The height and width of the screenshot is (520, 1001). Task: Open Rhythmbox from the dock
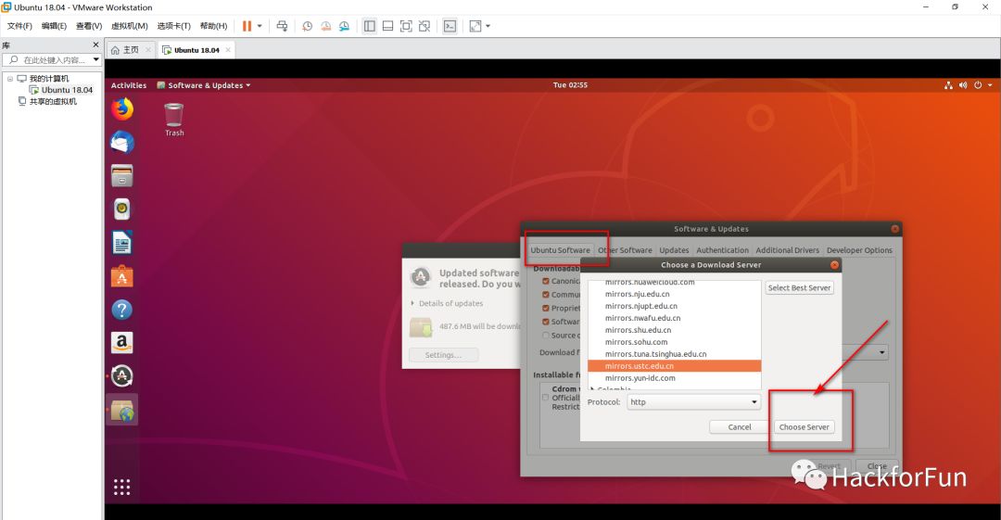point(122,209)
